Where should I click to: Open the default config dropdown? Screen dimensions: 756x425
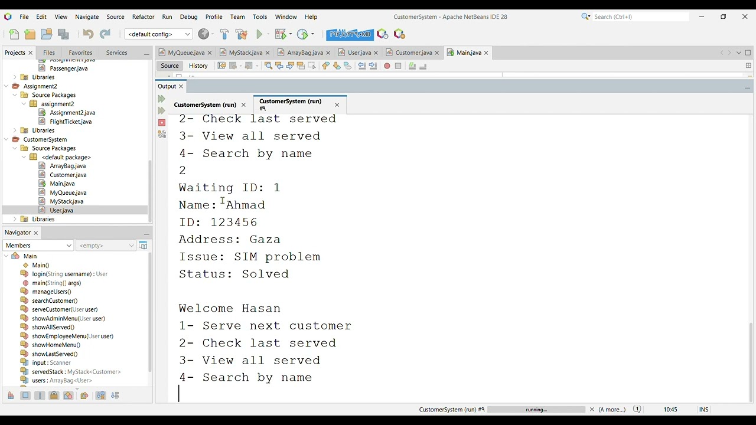point(158,34)
